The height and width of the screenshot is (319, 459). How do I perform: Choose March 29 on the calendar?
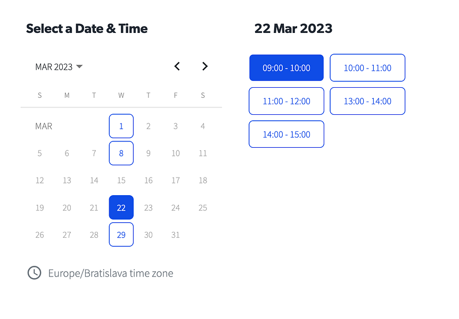point(121,234)
